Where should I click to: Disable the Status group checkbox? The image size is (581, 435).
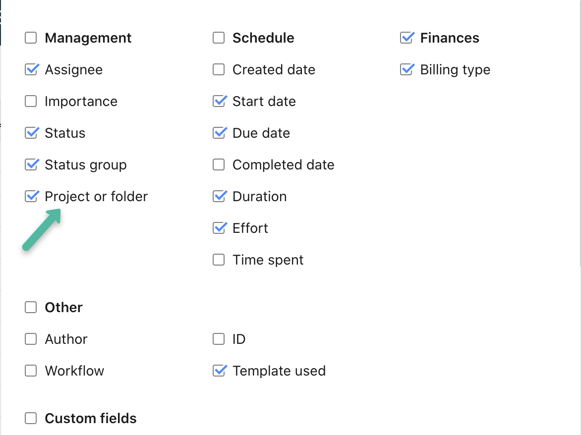[31, 165]
